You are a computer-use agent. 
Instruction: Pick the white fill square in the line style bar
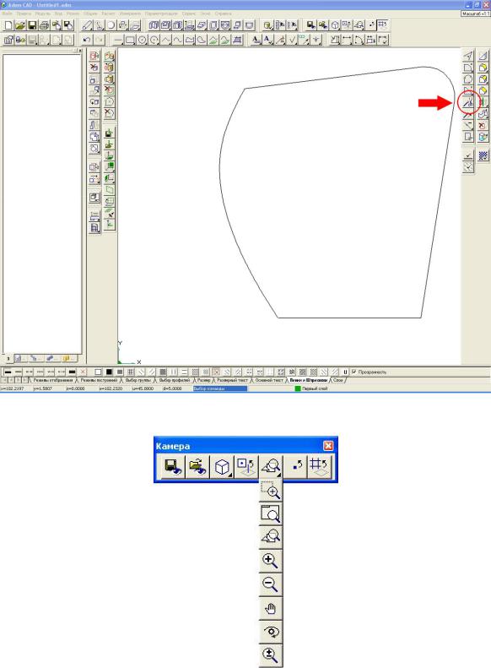tap(99, 372)
